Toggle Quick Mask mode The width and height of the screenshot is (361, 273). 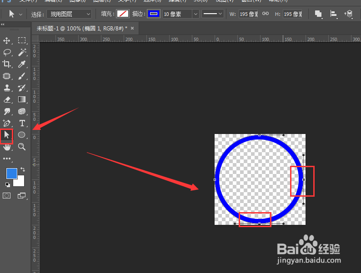[x=7, y=196]
